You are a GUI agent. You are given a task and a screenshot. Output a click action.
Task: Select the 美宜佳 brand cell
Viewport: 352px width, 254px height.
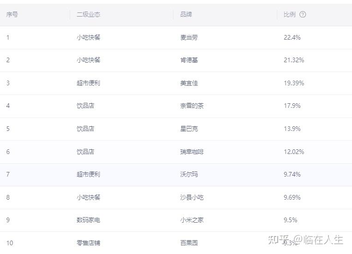(189, 83)
